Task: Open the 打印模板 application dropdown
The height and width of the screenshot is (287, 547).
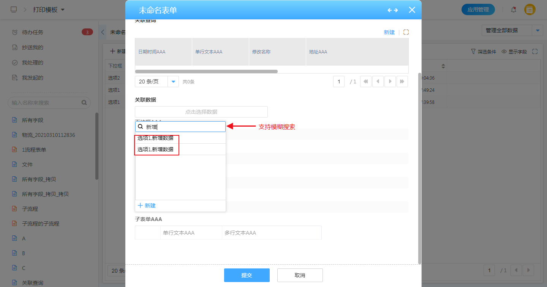Action: point(63,10)
